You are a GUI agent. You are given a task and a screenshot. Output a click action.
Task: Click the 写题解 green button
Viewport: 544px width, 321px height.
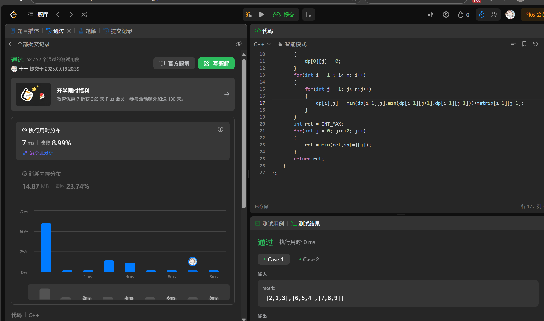(216, 63)
